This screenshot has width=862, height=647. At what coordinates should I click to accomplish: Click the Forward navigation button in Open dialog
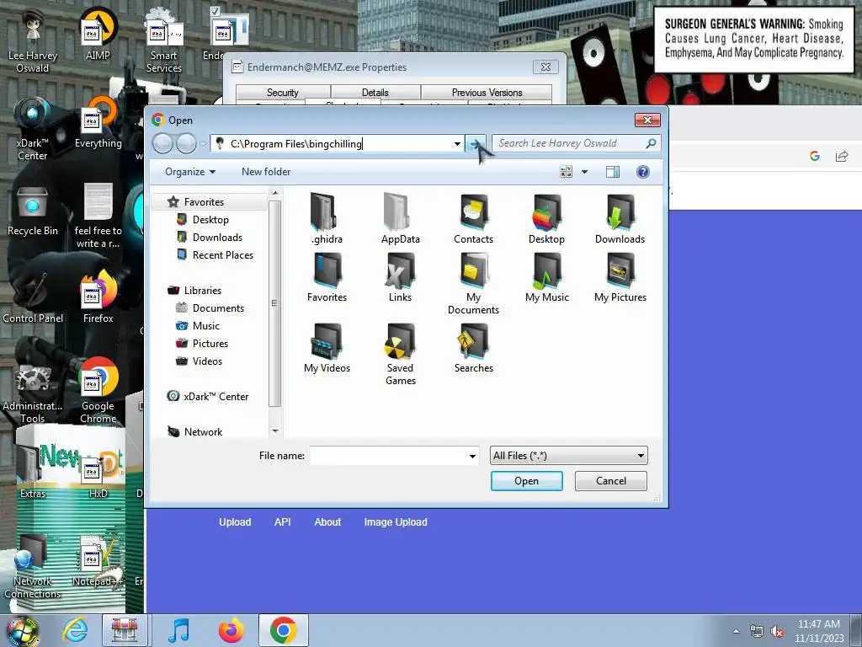(x=186, y=143)
